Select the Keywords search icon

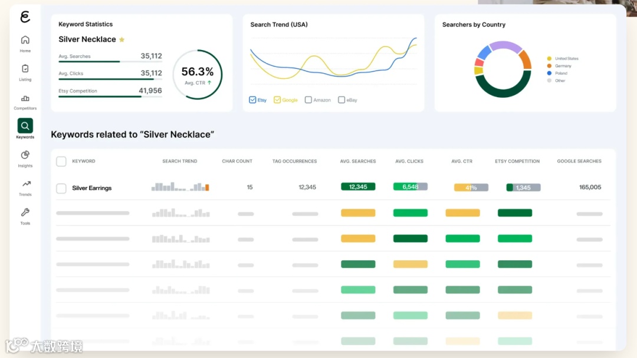point(25,125)
